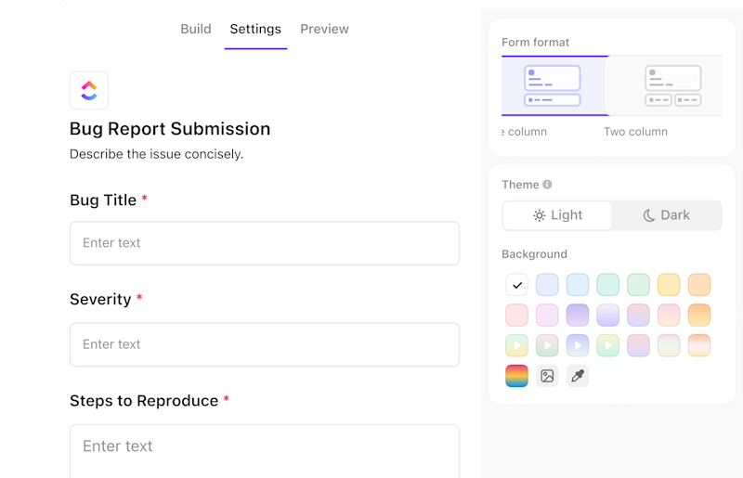Select the eyedropper color picker icon
The height and width of the screenshot is (478, 743).
tap(578, 376)
